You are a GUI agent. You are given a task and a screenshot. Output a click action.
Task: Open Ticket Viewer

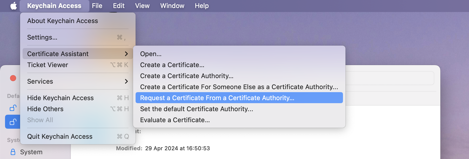tap(78, 65)
